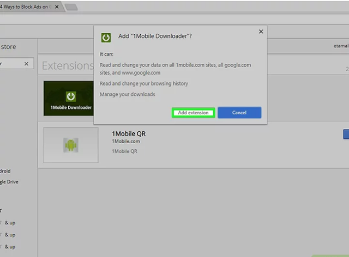The image size is (349, 257).
Task: Open a new browser tab
Action: tap(71, 7)
